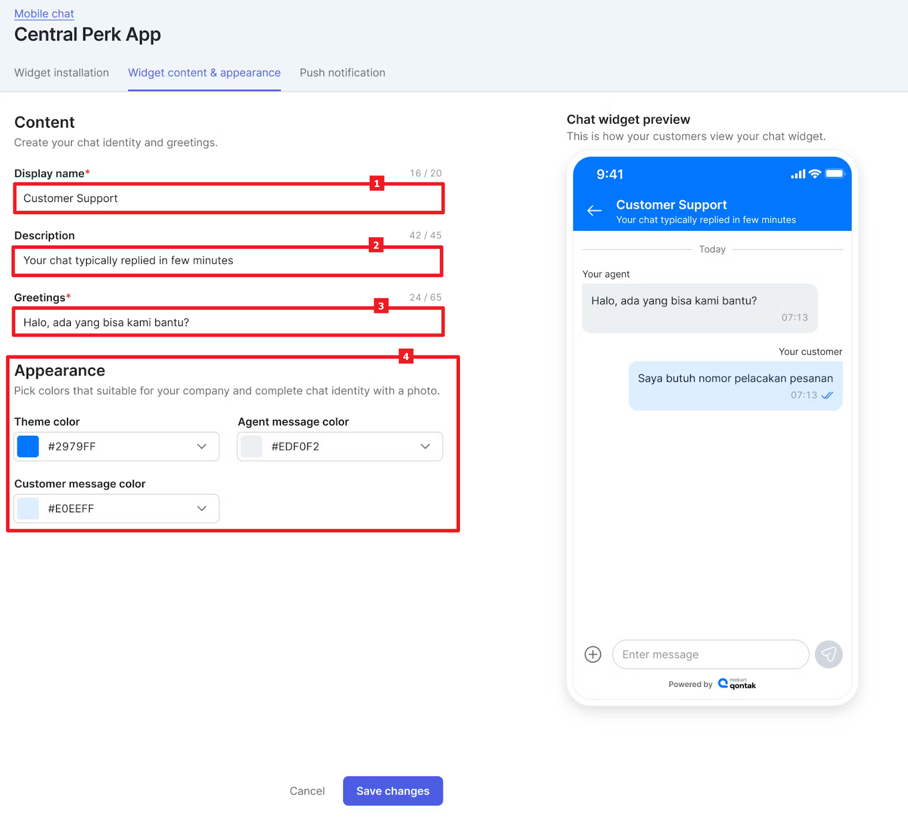Click the Save changes button
Image resolution: width=908 pixels, height=839 pixels.
click(392, 791)
